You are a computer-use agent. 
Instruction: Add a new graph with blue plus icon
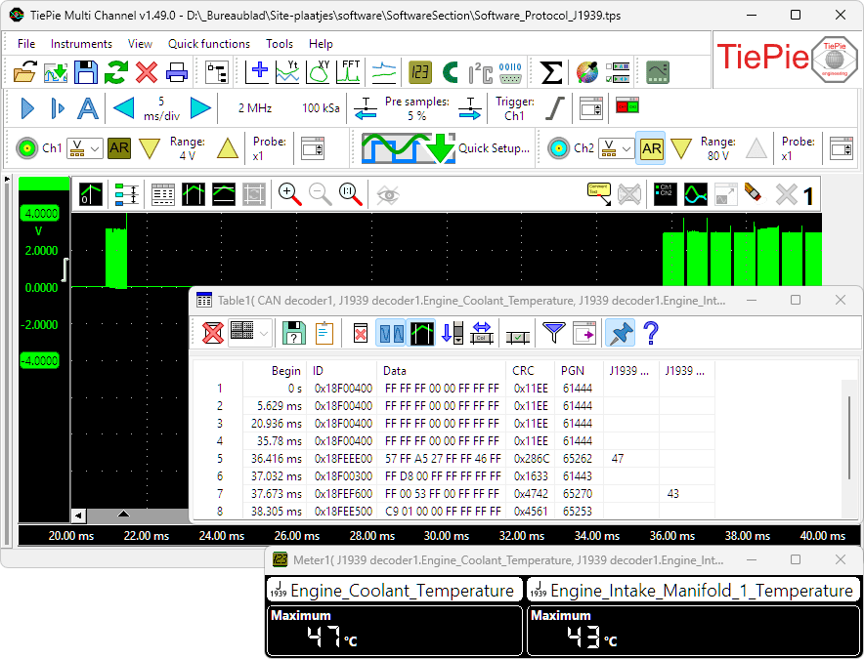tap(257, 71)
